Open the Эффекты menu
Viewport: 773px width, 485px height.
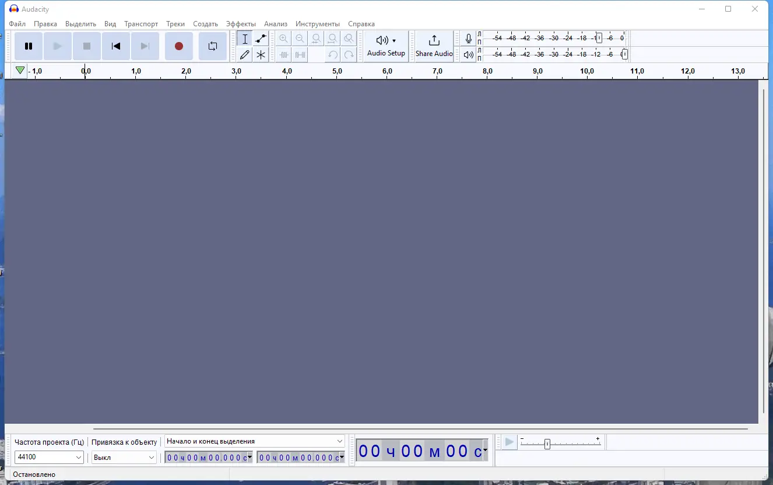click(241, 24)
